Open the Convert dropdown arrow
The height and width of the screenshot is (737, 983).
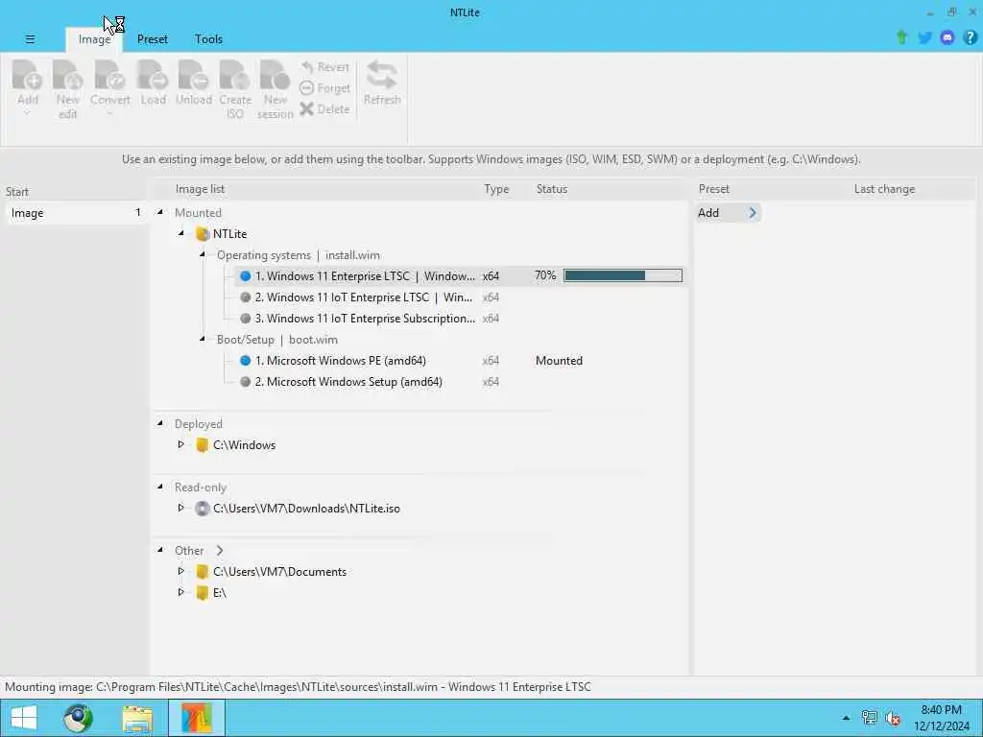tap(109, 113)
